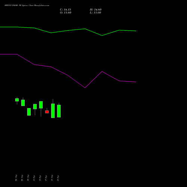Image resolution: width=187 pixels, height=187 pixels.
Task: Click the PE Options Chart title text
Action: (27, 6)
